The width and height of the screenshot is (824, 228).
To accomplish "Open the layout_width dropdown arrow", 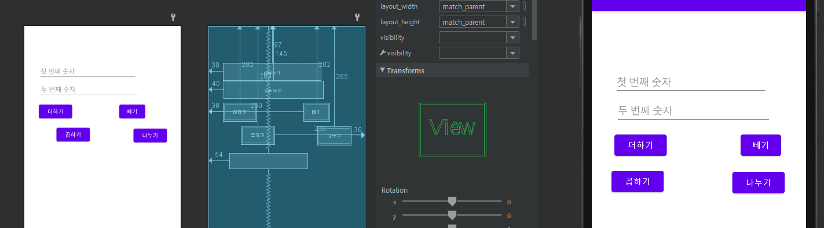I will (x=513, y=7).
